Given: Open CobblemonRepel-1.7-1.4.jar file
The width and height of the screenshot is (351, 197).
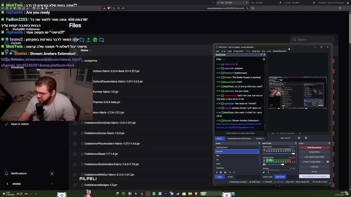Looking at the screenshot, I should (101, 154).
